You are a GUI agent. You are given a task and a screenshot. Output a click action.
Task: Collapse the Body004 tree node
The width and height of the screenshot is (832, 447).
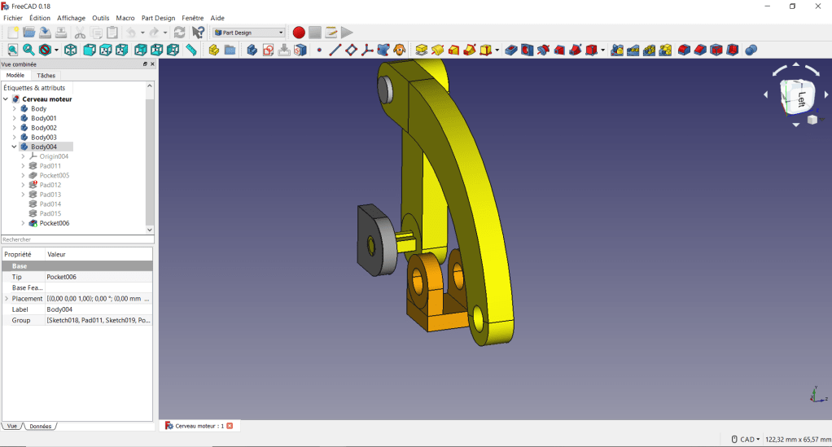pos(15,147)
